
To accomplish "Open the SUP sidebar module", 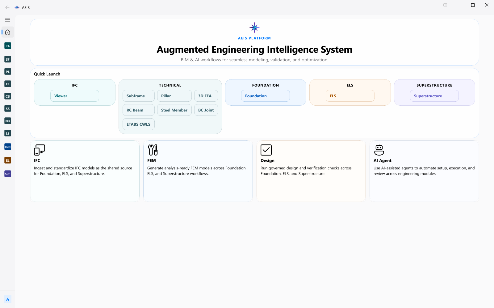I will (8, 174).
